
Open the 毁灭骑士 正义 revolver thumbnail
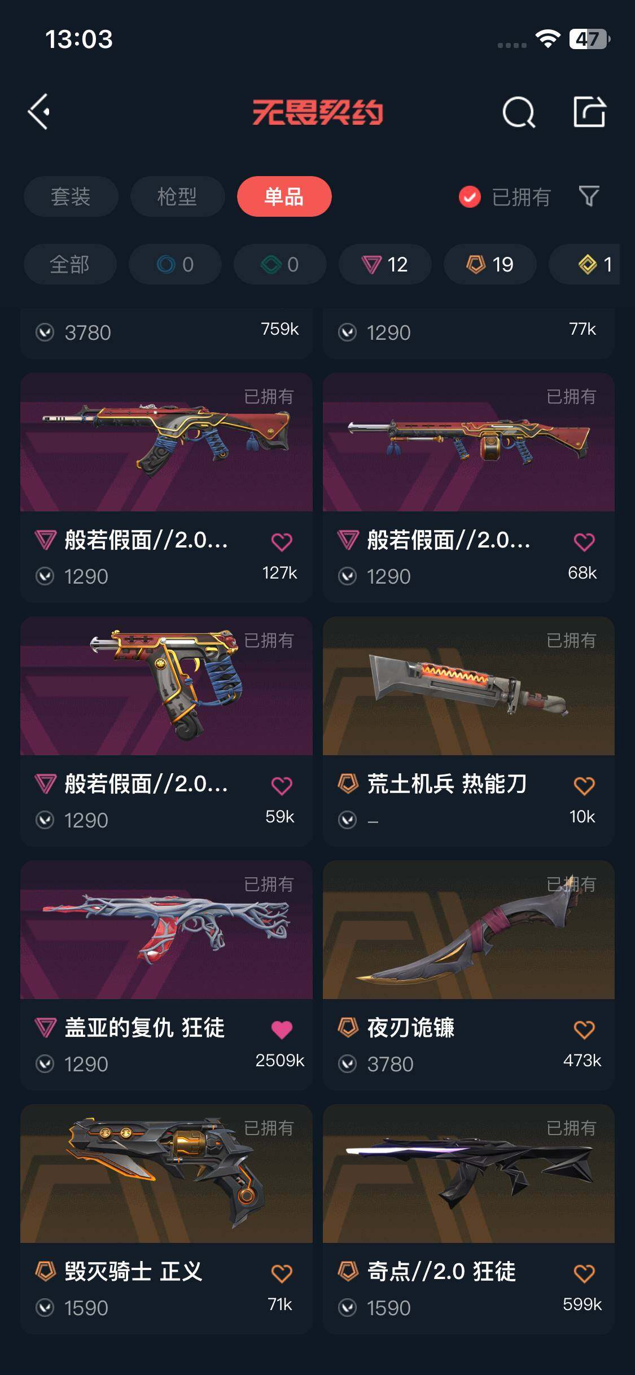(x=167, y=1173)
